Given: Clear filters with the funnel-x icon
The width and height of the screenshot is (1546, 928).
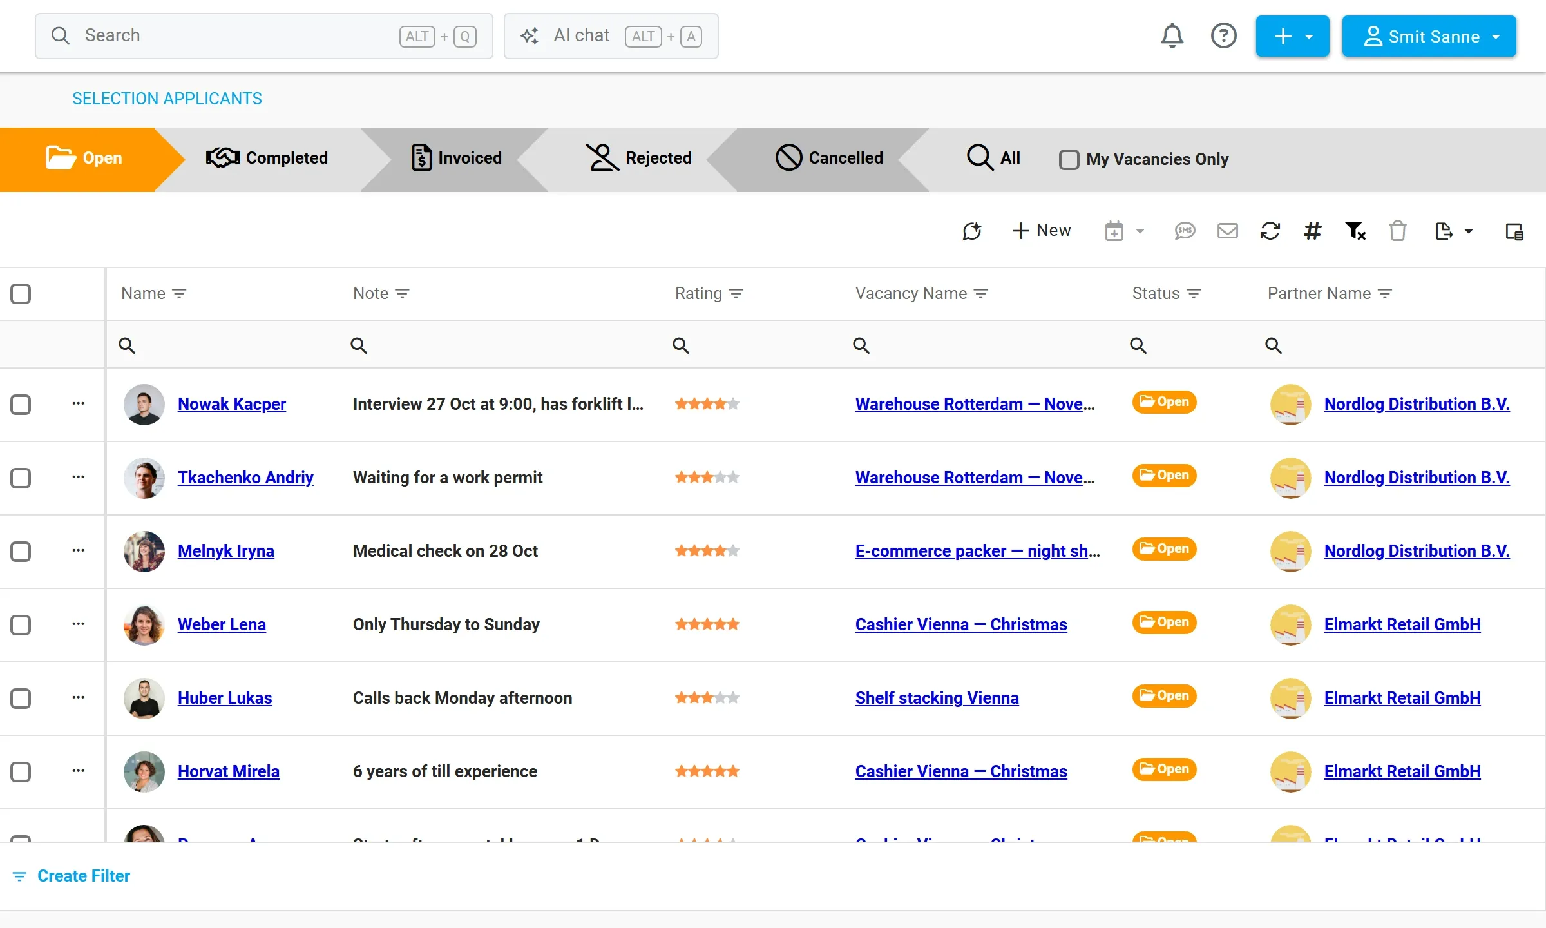Looking at the screenshot, I should tap(1355, 231).
